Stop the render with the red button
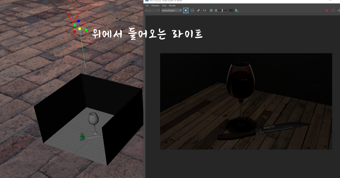The height and width of the screenshot is (178, 340). click(327, 10)
